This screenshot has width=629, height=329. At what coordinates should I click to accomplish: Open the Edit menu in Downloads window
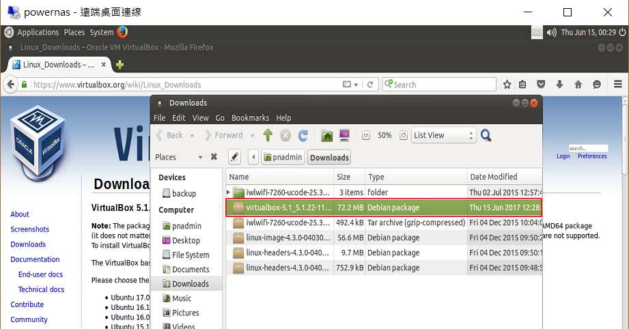coord(178,118)
